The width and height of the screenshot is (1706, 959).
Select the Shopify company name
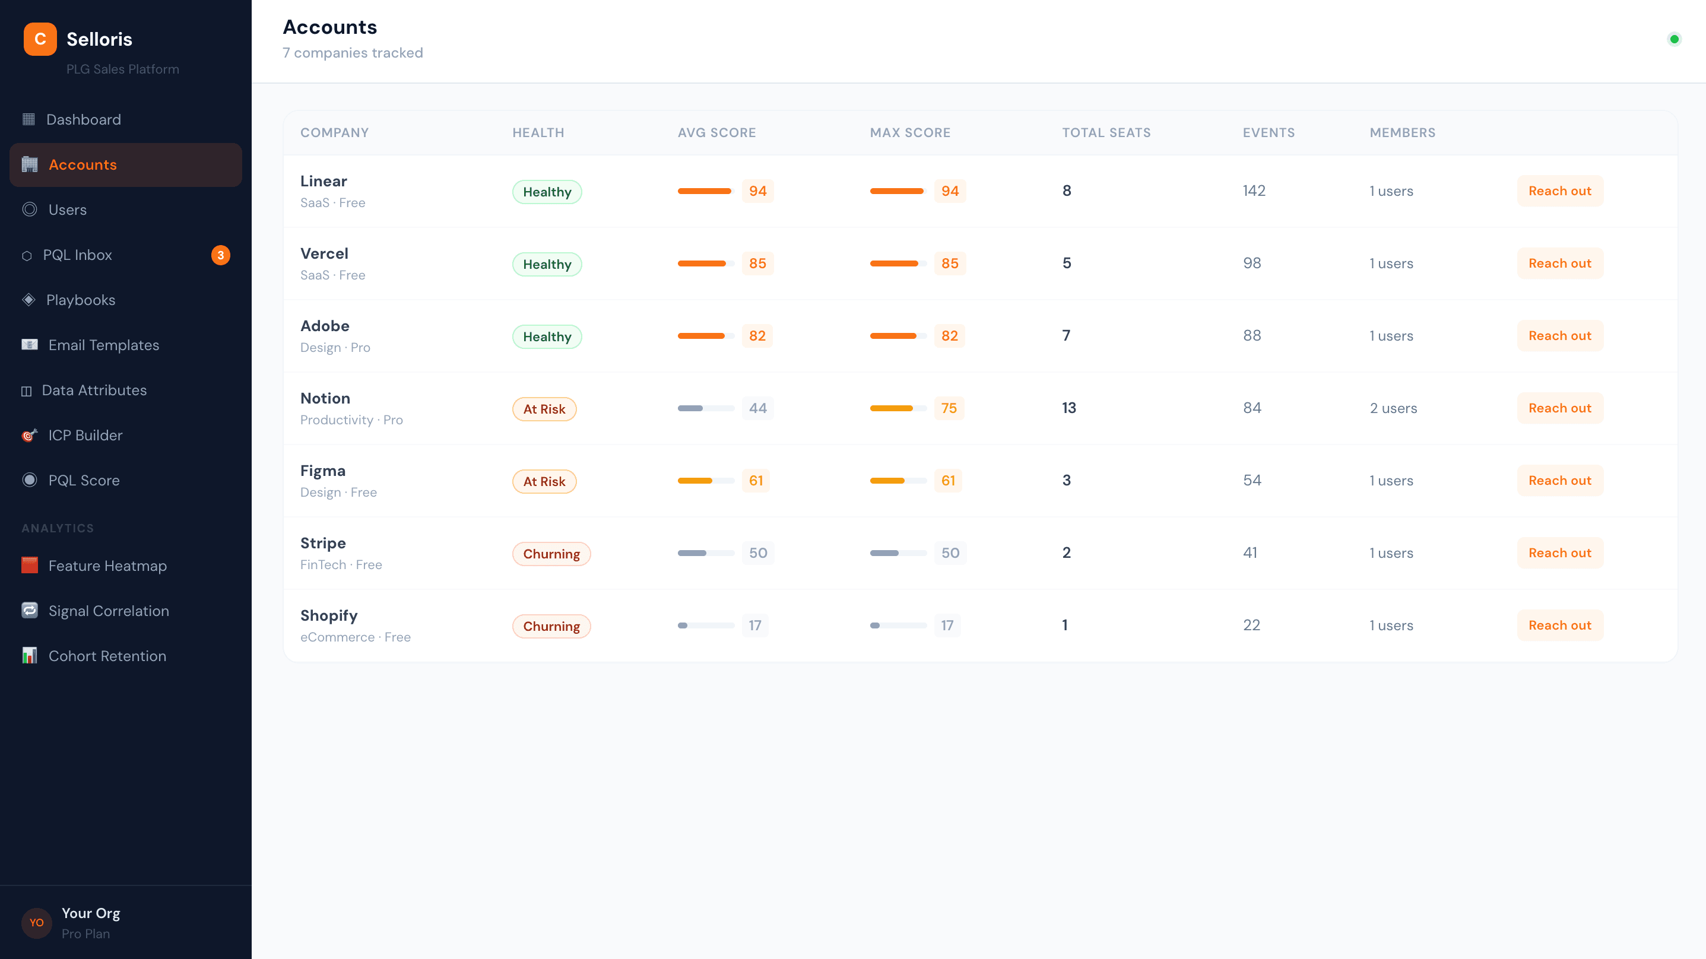(x=328, y=616)
